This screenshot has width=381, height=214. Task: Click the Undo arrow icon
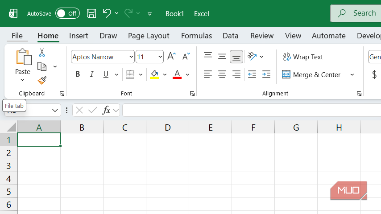pos(107,13)
